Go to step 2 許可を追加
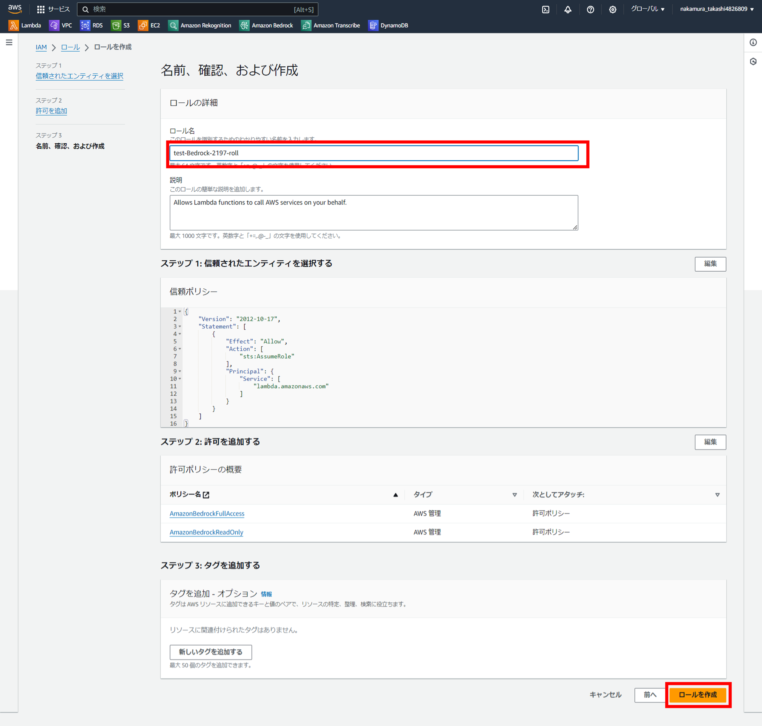 pos(52,111)
